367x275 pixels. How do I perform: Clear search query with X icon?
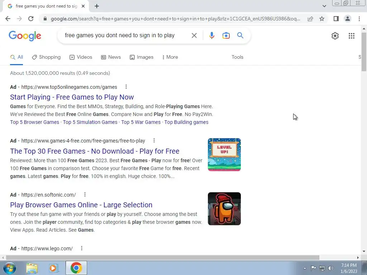point(194,35)
